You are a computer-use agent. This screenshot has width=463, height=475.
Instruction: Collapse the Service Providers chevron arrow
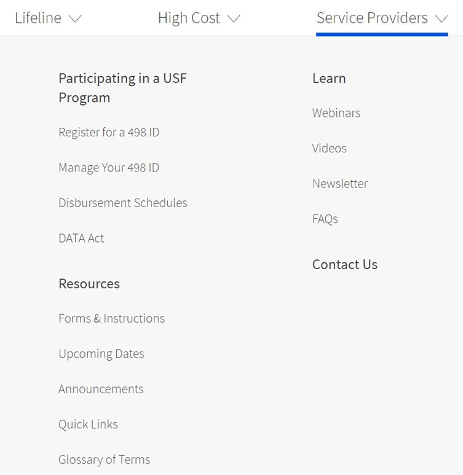[x=441, y=19]
